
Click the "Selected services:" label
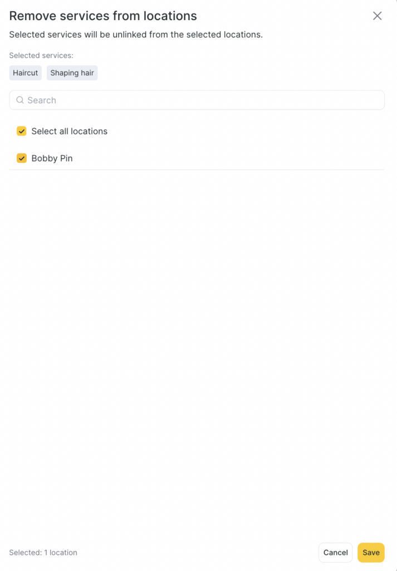click(x=41, y=56)
